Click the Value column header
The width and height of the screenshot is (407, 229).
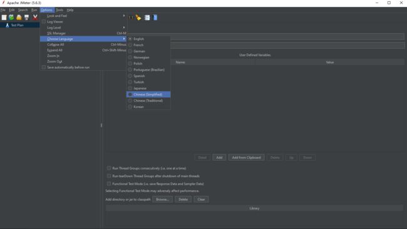click(x=330, y=62)
